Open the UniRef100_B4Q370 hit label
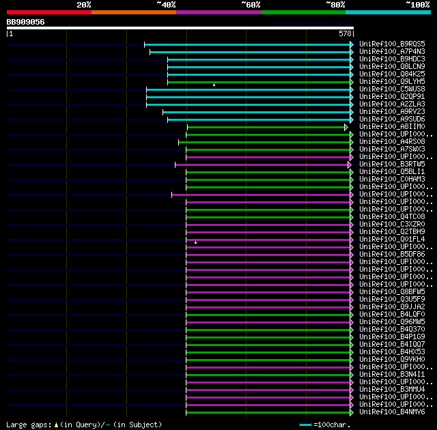437x430 pixels. [x=392, y=330]
